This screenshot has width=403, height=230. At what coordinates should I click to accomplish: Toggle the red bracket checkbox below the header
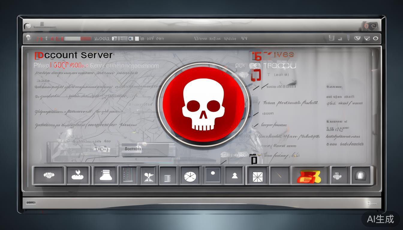pyautogui.click(x=256, y=75)
